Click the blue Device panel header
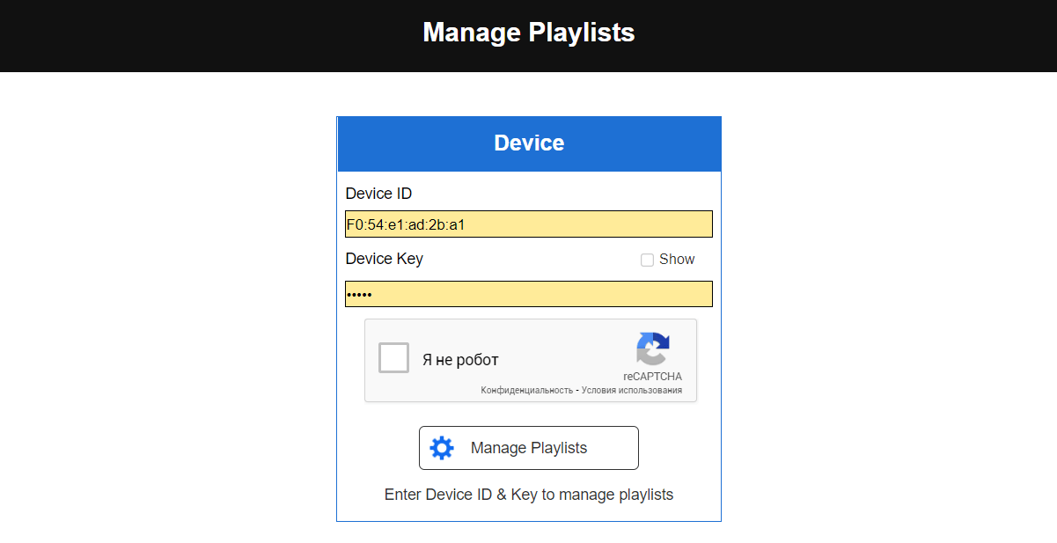Image resolution: width=1057 pixels, height=543 pixels. [528, 143]
